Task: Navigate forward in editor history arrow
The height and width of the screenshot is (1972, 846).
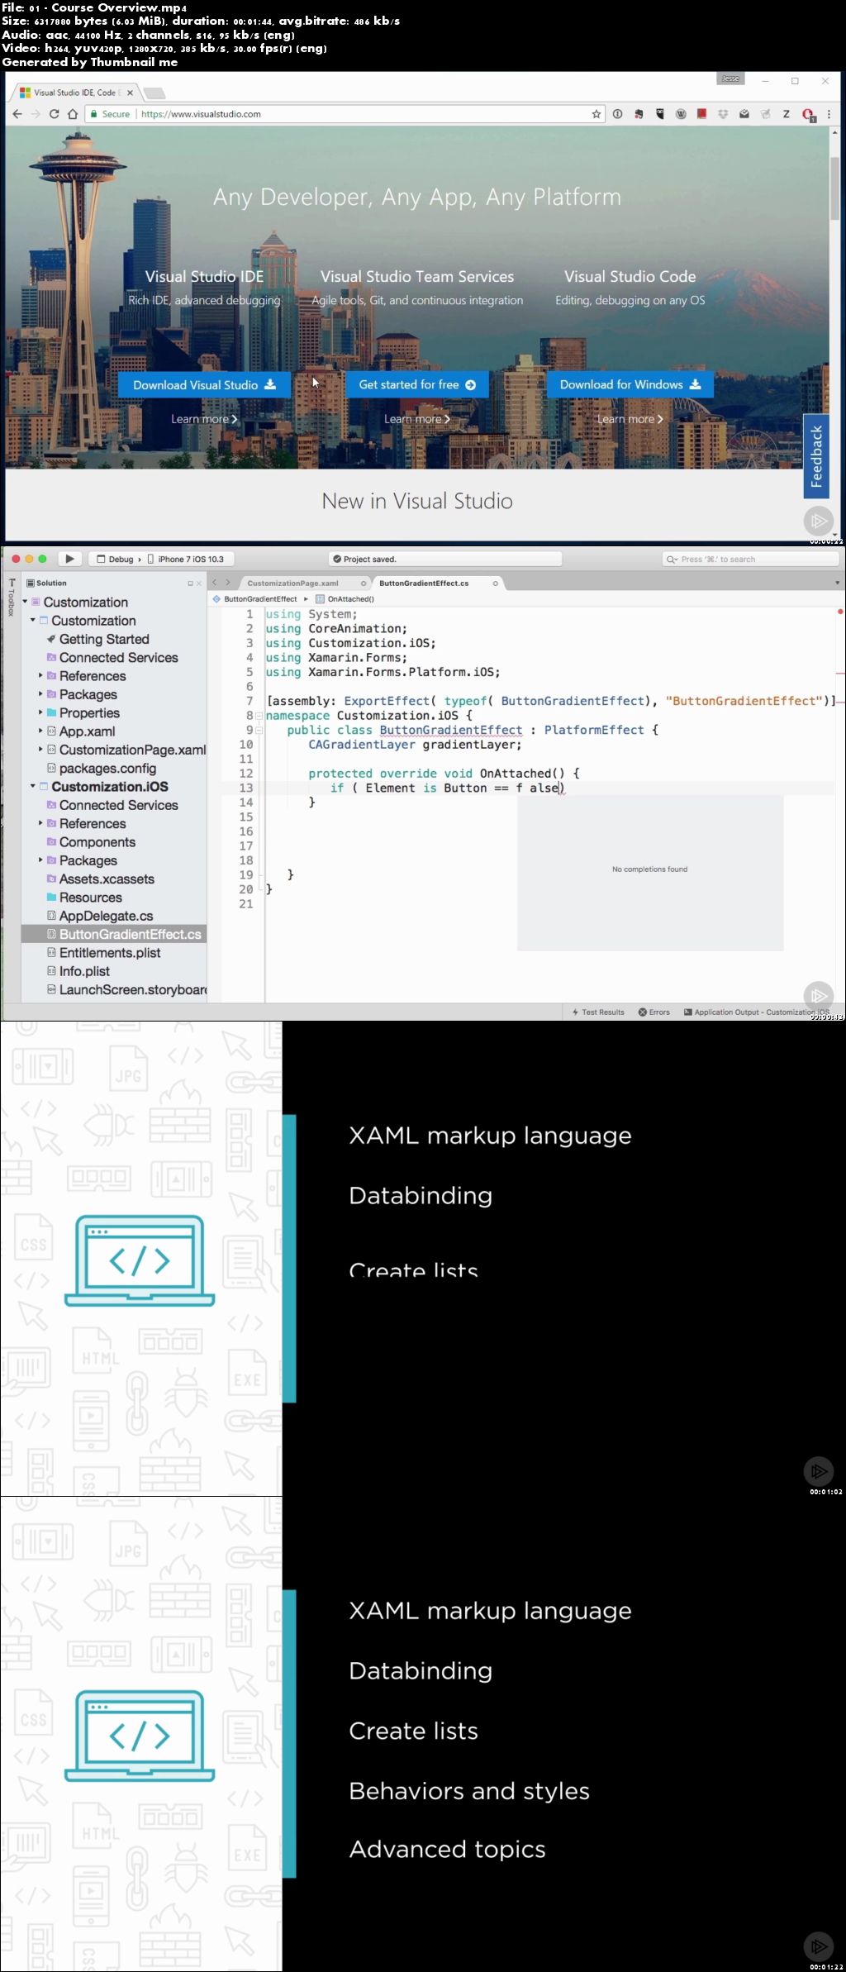Action: coord(228,583)
